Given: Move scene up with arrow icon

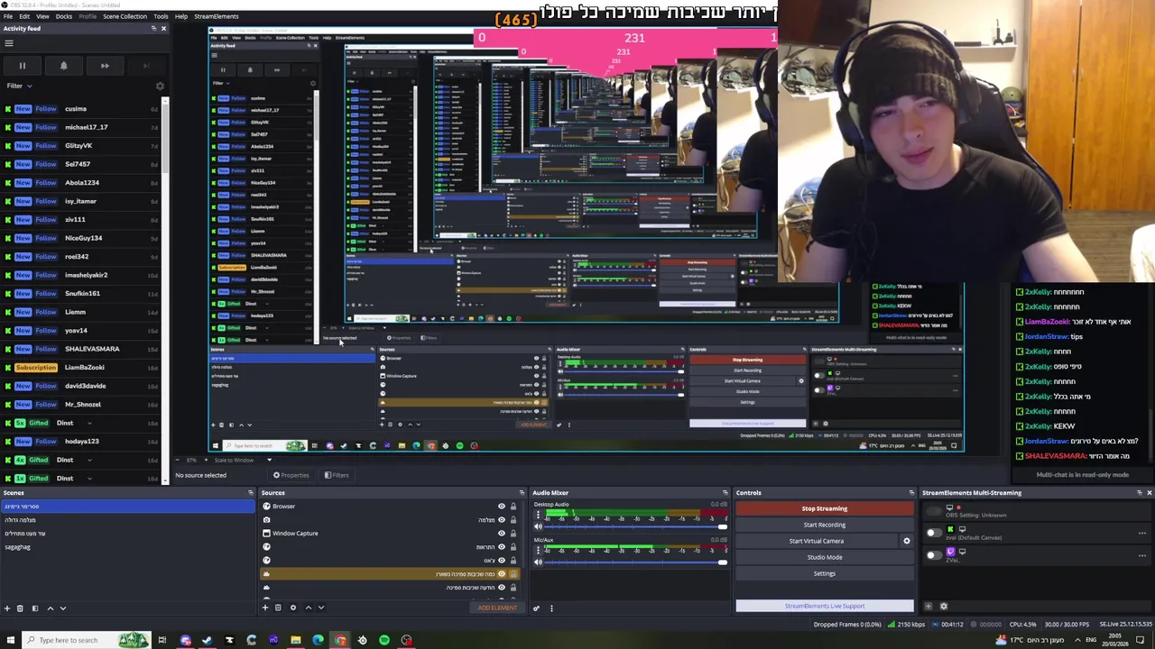Looking at the screenshot, I should (x=51, y=608).
